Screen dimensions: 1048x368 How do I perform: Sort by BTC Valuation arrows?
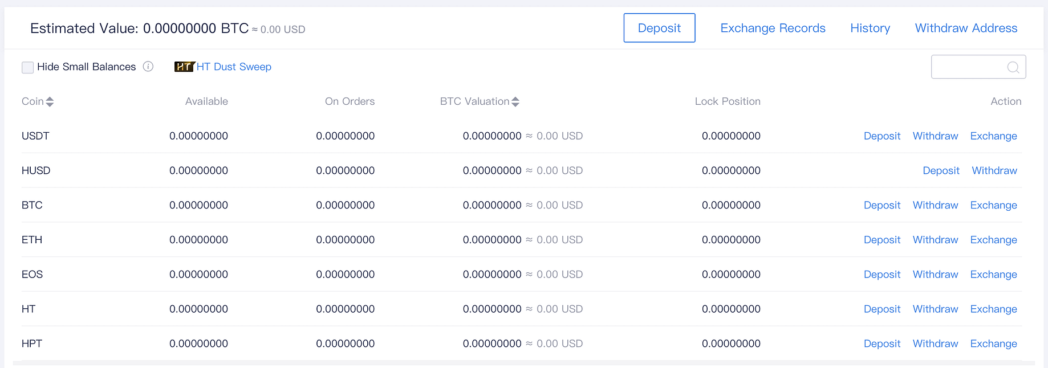click(x=515, y=101)
